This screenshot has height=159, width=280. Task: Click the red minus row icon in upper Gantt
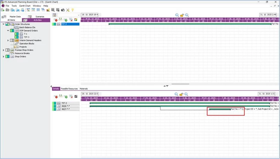pos(56,20)
